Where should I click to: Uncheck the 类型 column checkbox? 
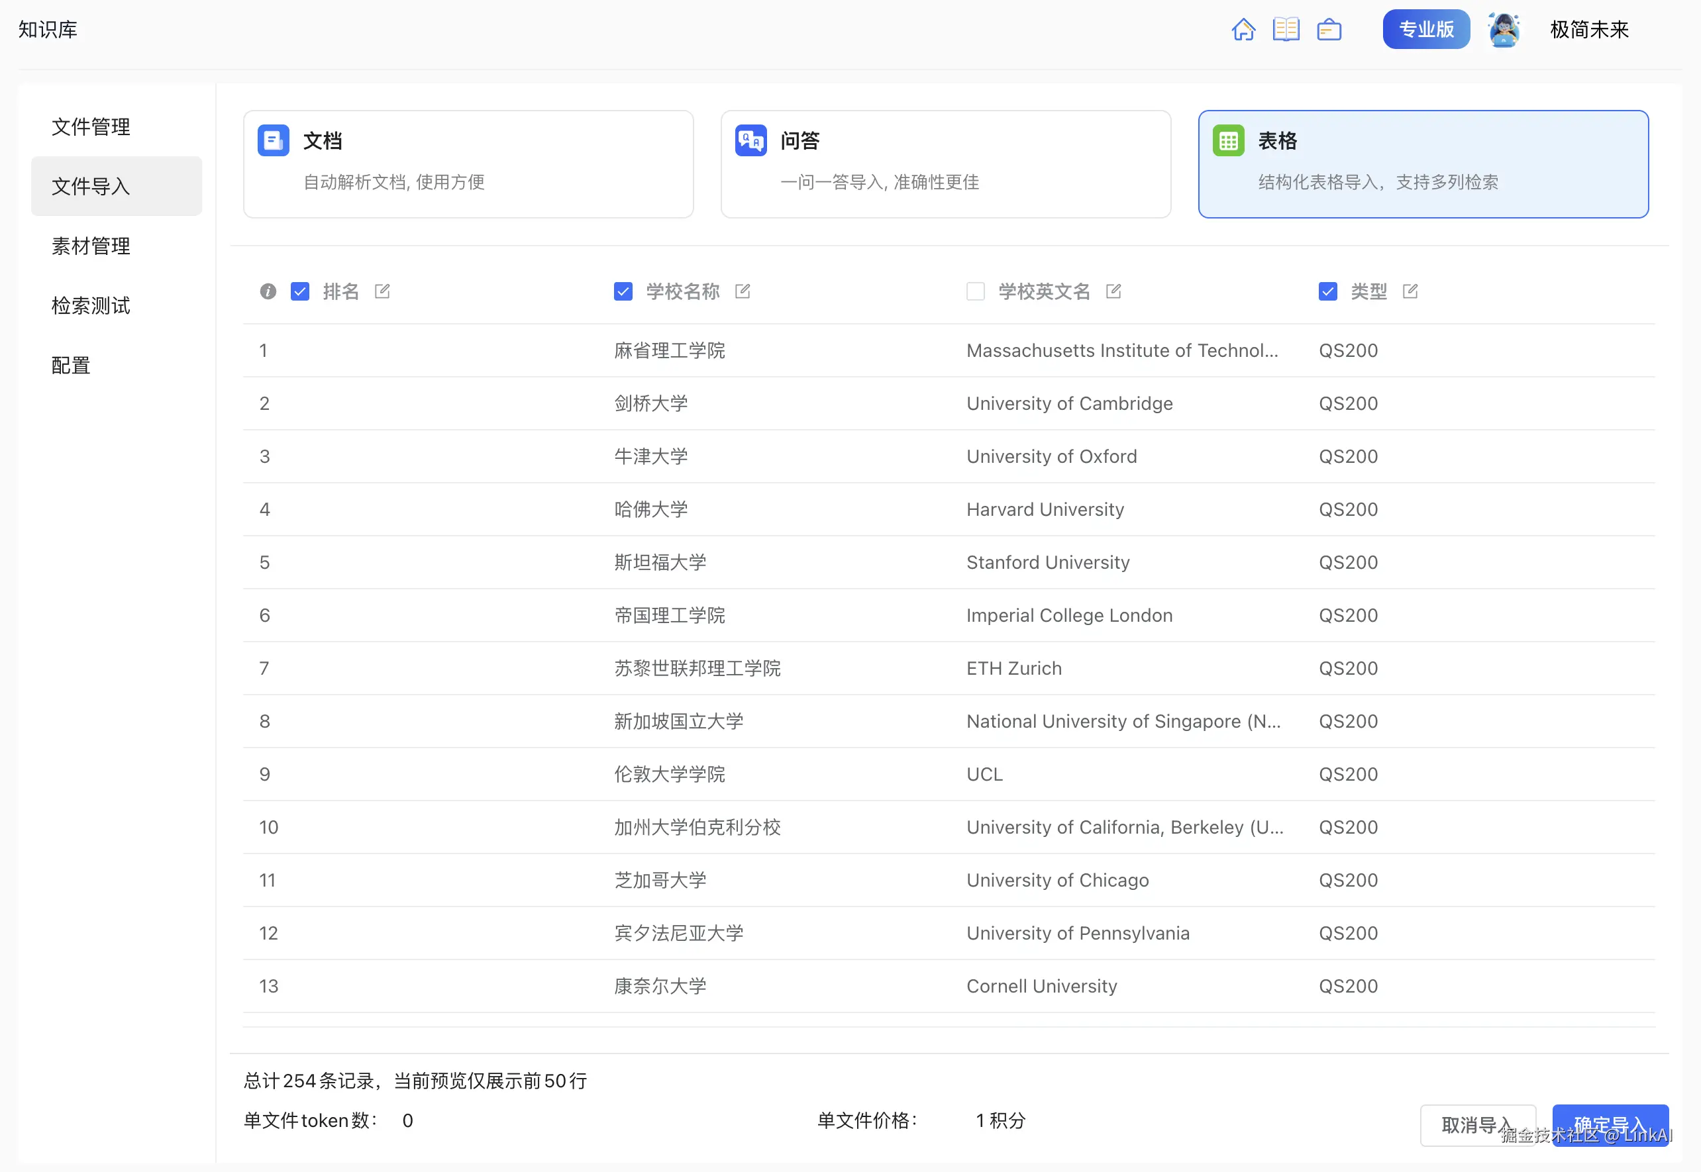(x=1327, y=291)
